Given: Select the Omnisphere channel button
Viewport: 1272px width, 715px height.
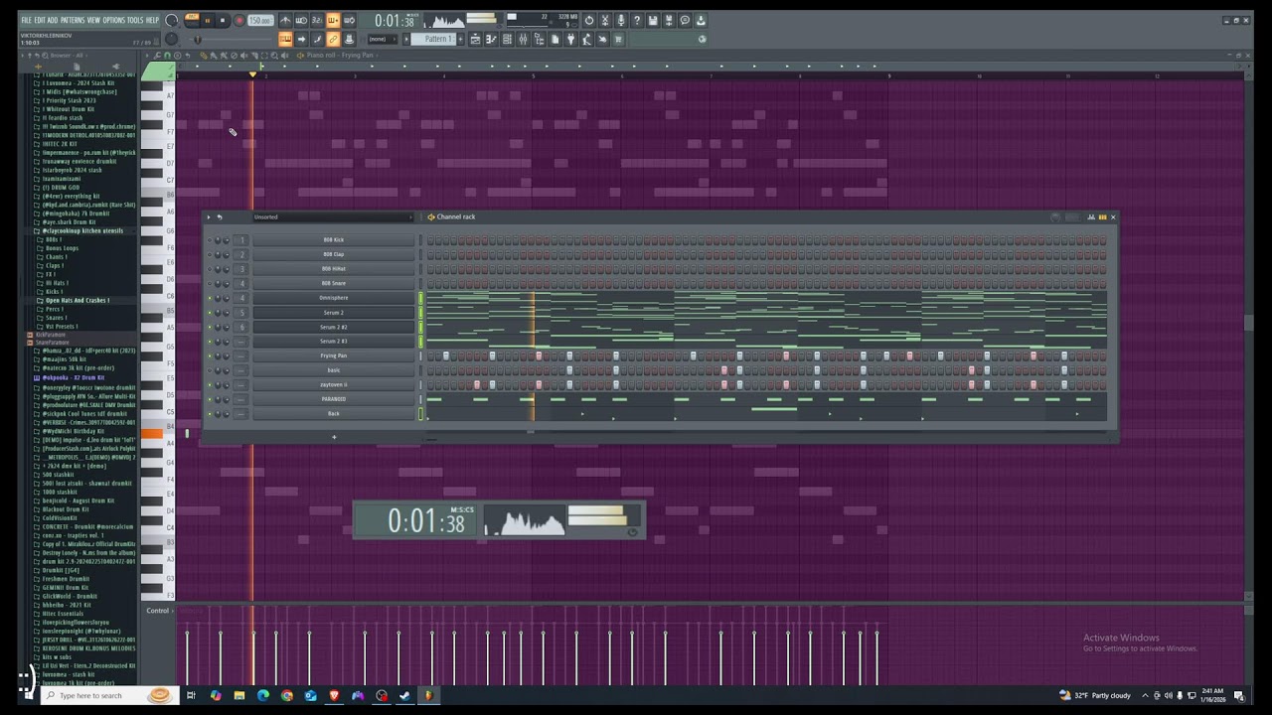Looking at the screenshot, I should [333, 298].
